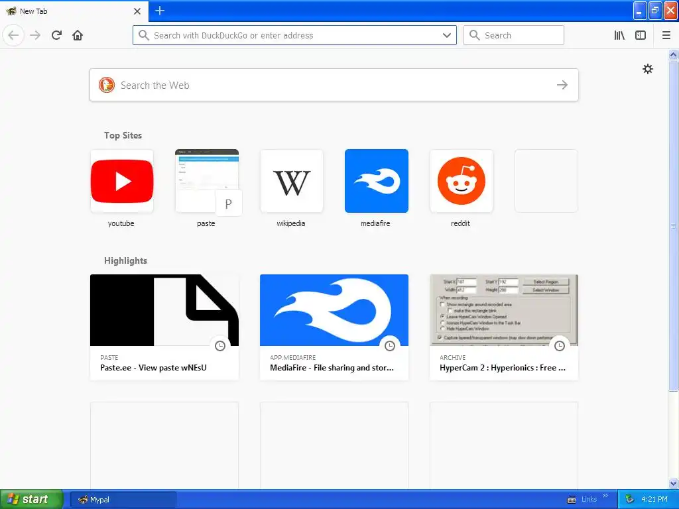
Task: Click the youtube label text
Action: coord(121,223)
